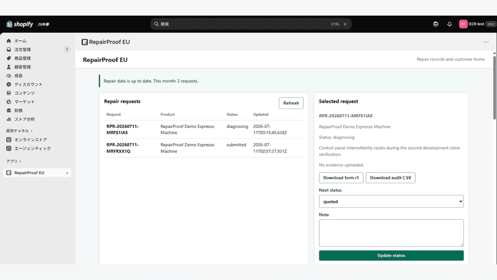Select request RPR-20260711-MRFRXX1Q row
Image resolution: width=497 pixels, height=280 pixels.
point(203,148)
